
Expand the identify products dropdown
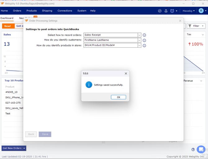(139, 45)
